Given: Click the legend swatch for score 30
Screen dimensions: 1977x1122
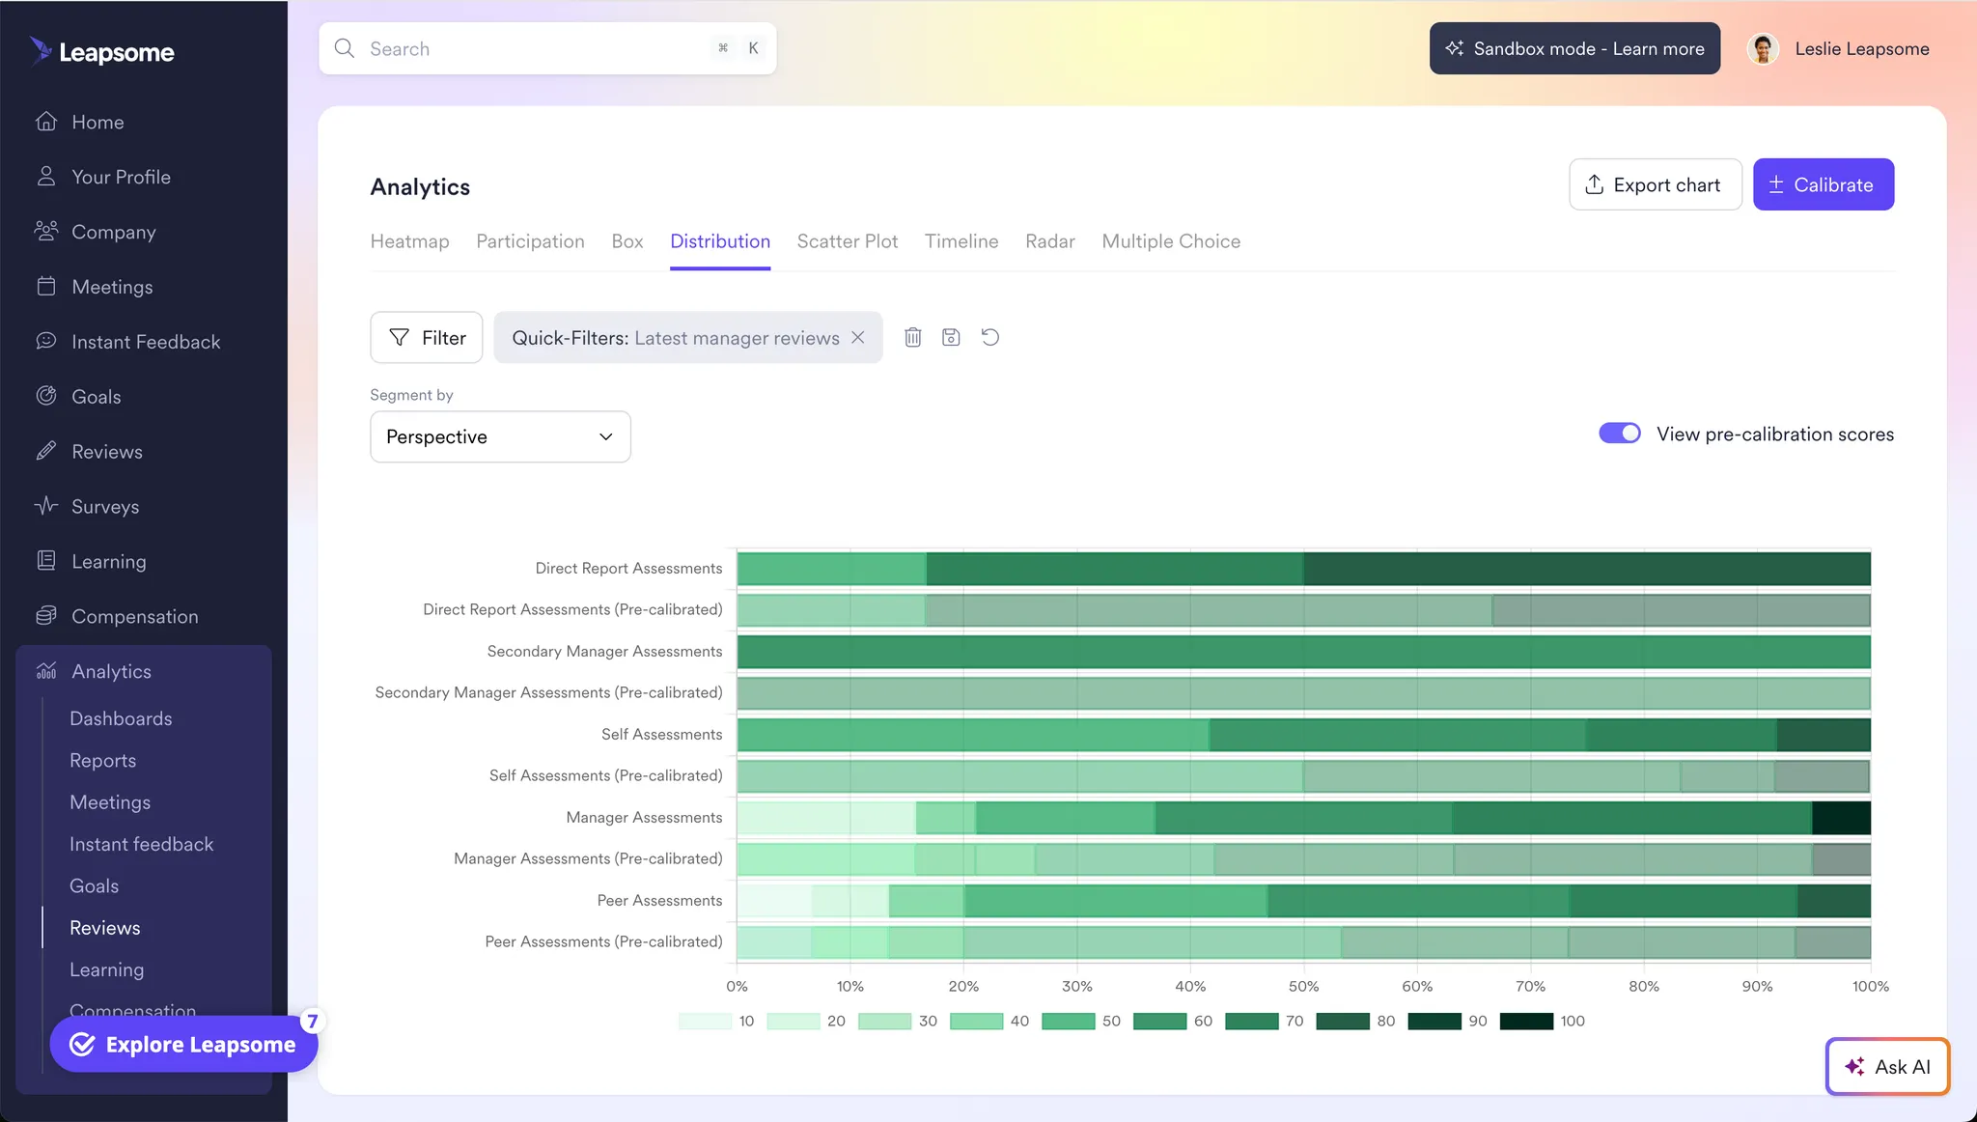Looking at the screenshot, I should tap(884, 1021).
